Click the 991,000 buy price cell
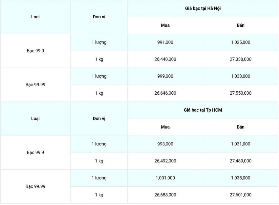The height and width of the screenshot is (205, 279). (x=165, y=42)
